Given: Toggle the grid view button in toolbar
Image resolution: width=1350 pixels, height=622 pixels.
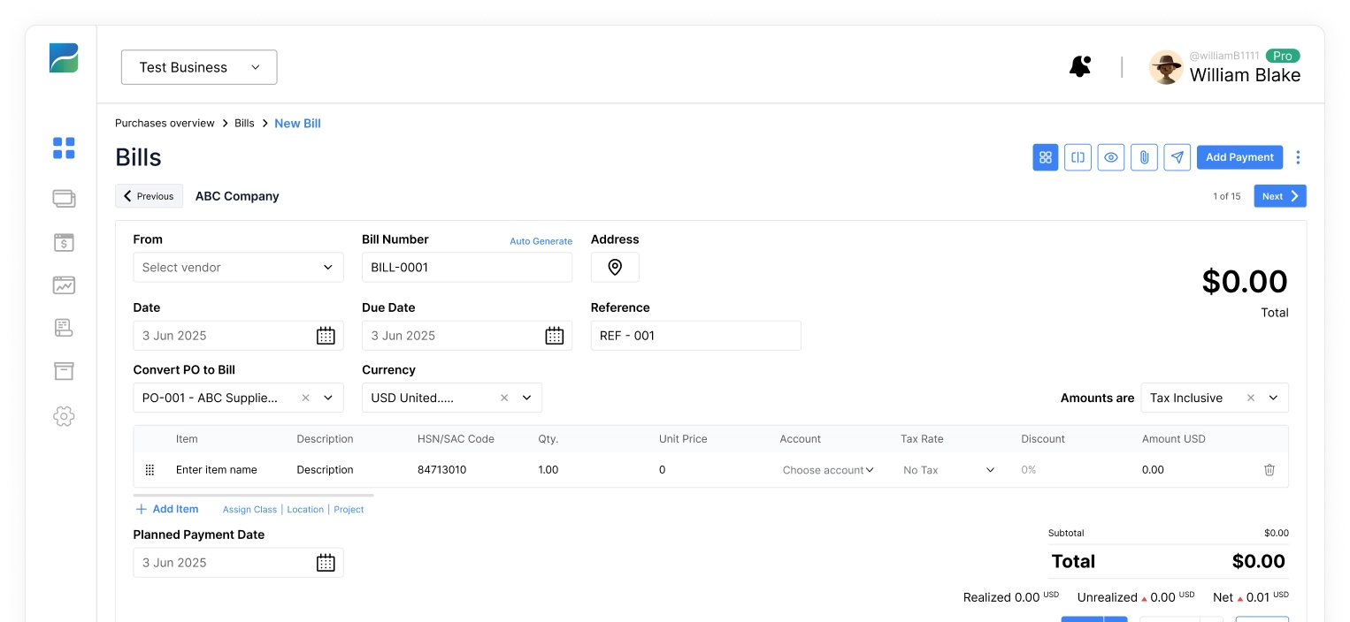Looking at the screenshot, I should pyautogui.click(x=1046, y=157).
